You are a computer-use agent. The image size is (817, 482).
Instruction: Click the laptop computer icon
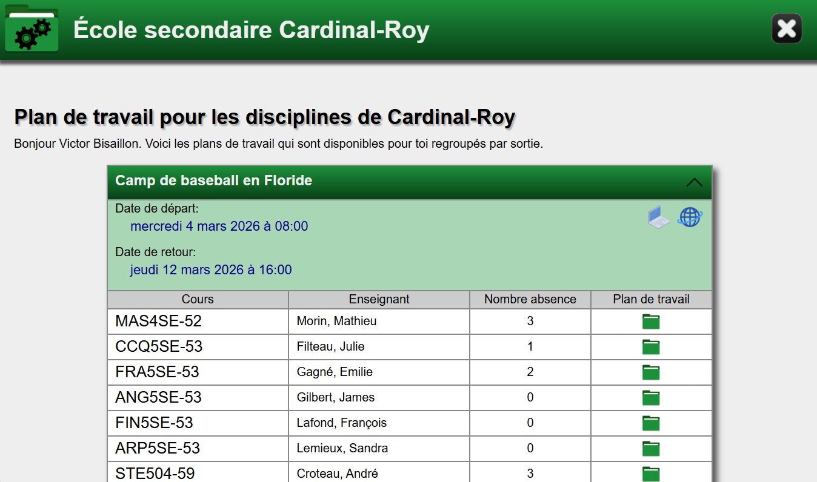pyautogui.click(x=658, y=217)
